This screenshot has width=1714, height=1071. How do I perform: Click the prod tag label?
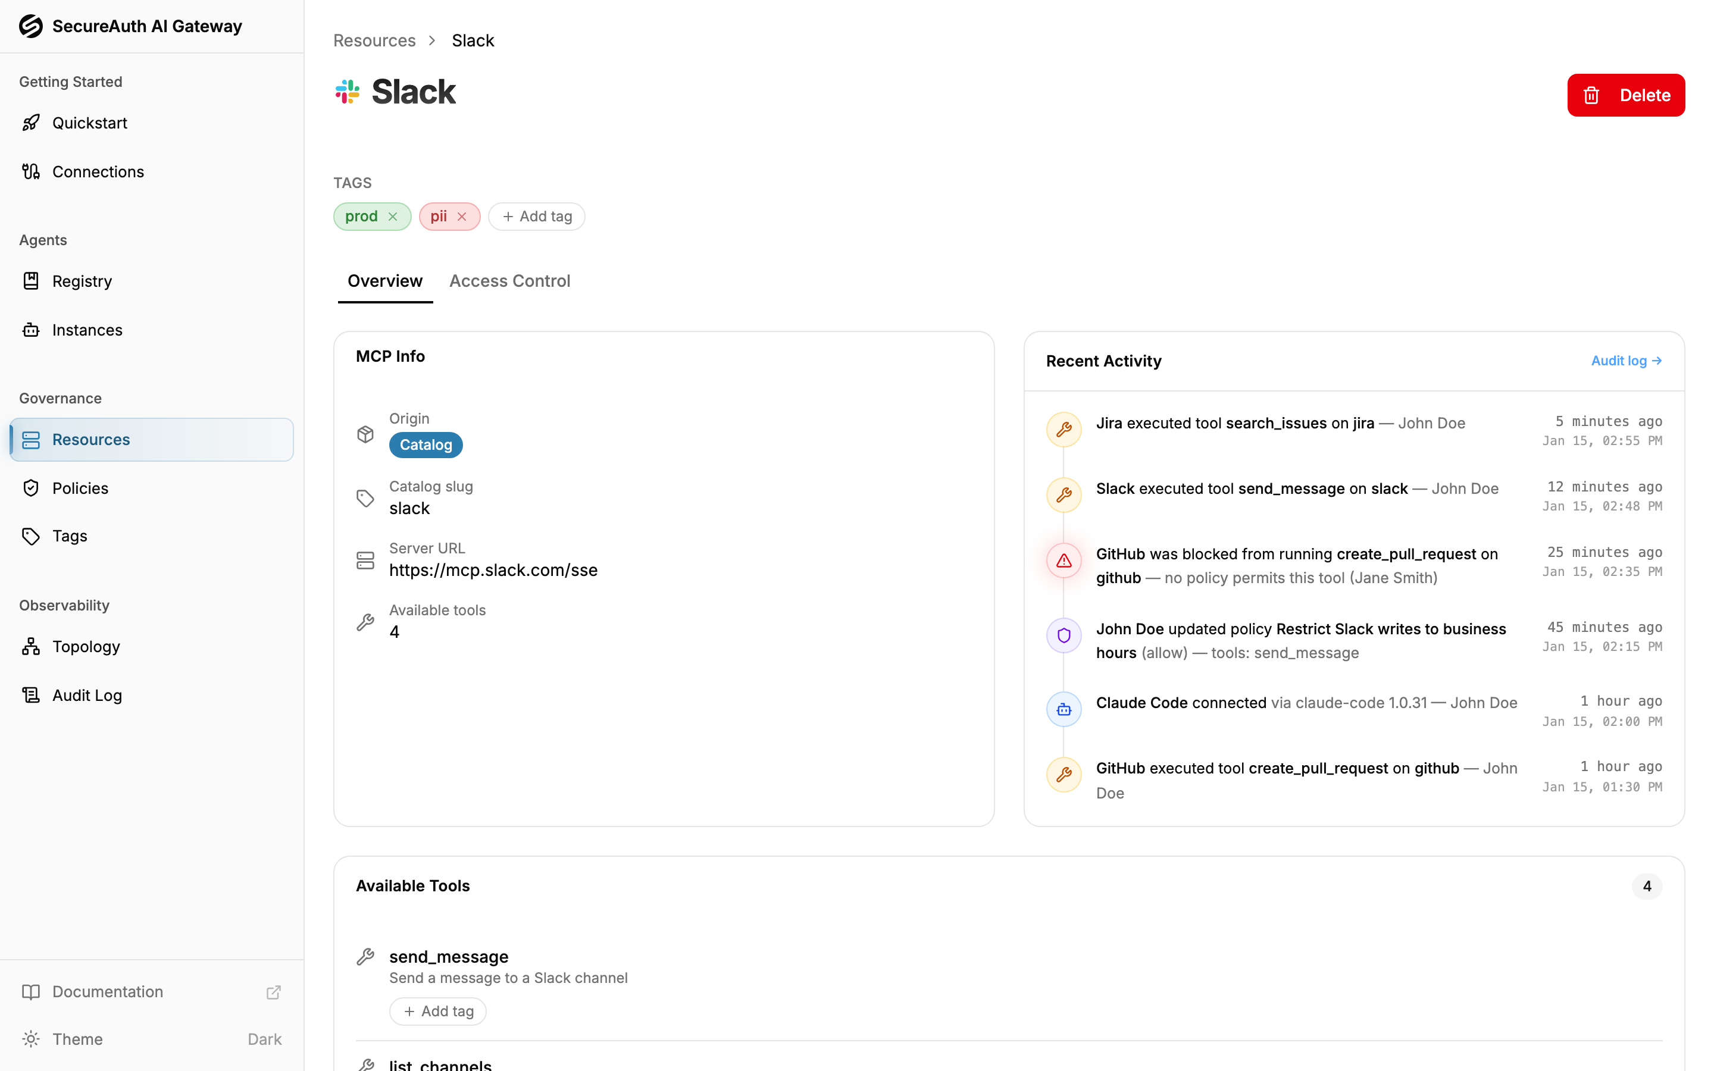tap(361, 217)
